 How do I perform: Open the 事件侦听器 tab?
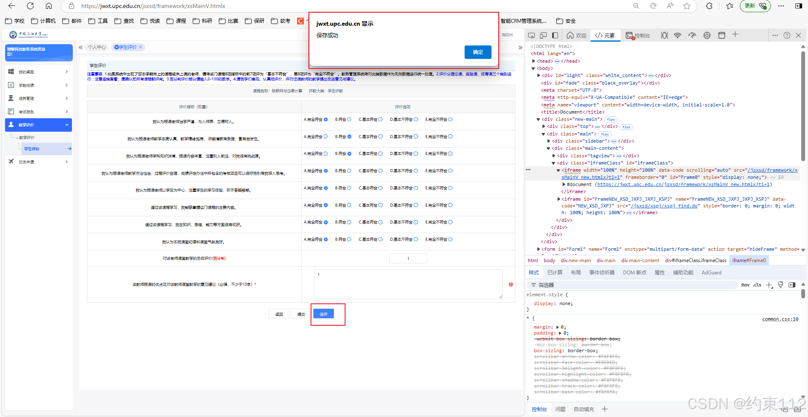(602, 273)
